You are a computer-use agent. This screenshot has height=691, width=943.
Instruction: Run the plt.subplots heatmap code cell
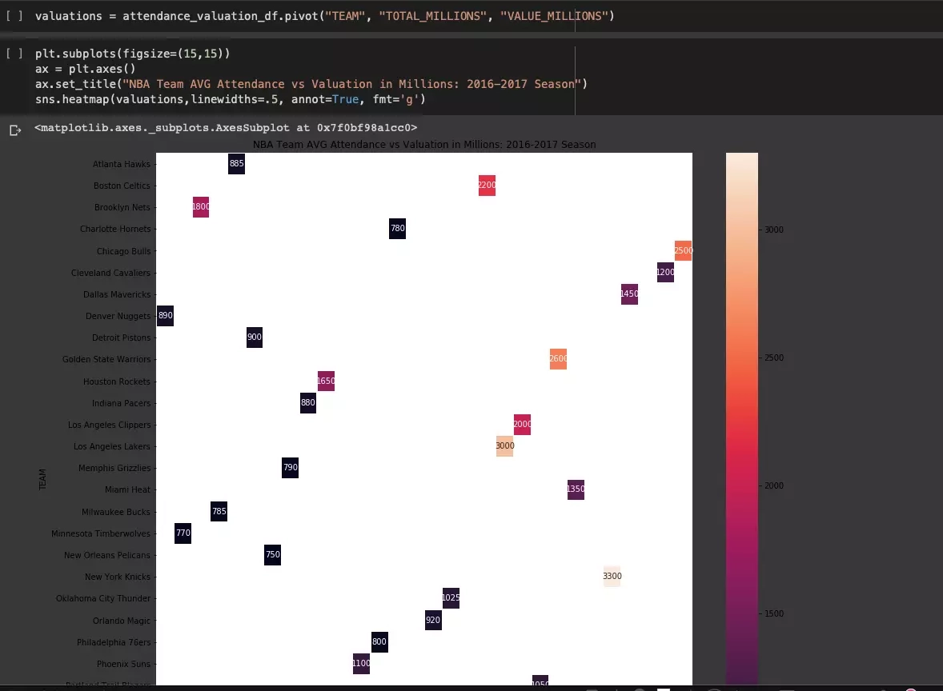click(14, 54)
